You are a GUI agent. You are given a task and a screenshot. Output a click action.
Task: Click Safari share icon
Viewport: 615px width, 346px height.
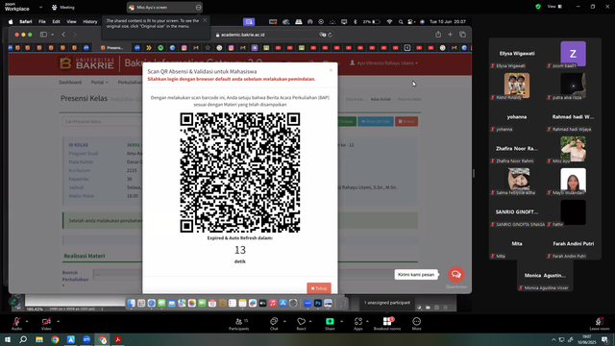(438, 35)
